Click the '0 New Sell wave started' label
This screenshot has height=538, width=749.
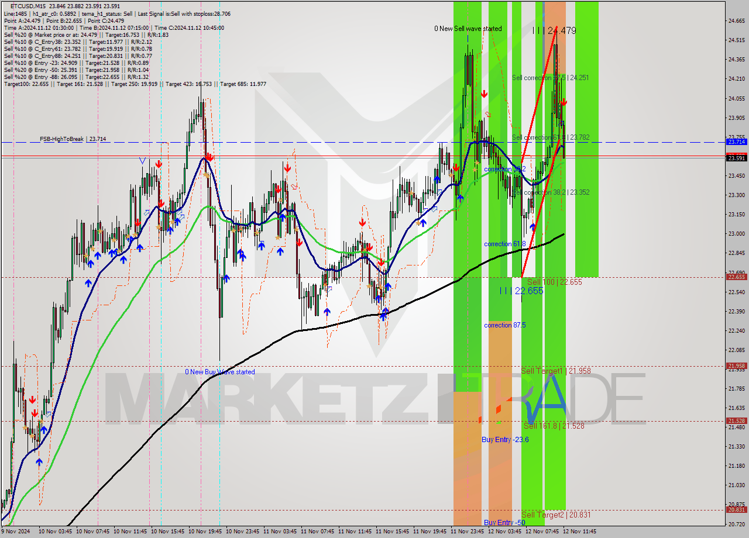[x=468, y=29]
